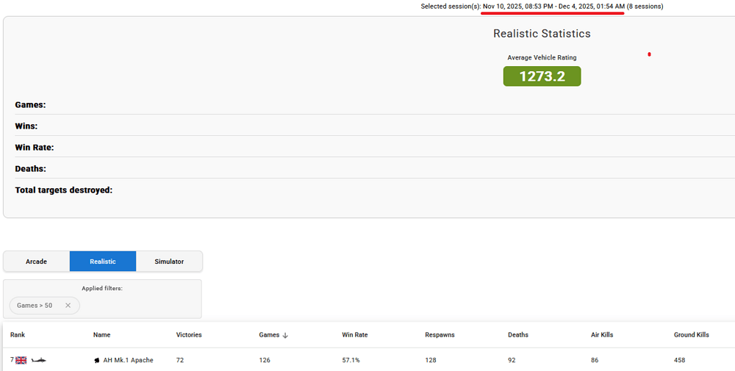Open the AH Mk.1 Apache vehicle entry

point(128,360)
